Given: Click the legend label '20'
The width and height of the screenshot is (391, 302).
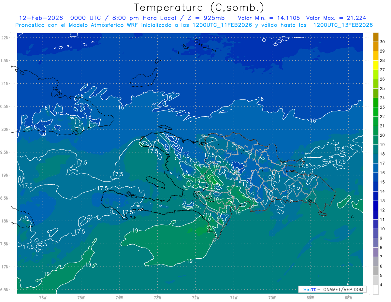Looking at the screenshot, I should [383, 135].
